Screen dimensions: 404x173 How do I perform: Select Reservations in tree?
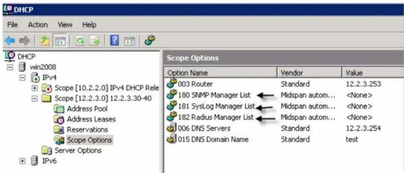coord(87,130)
